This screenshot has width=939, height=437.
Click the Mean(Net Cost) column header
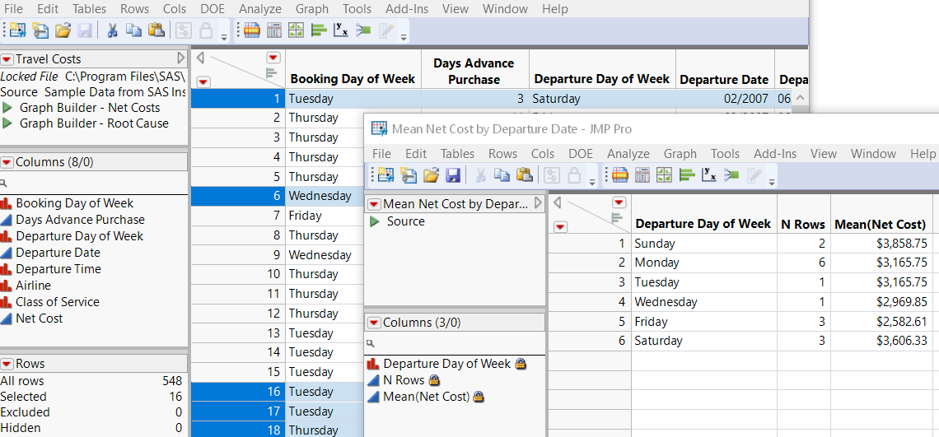coord(880,224)
